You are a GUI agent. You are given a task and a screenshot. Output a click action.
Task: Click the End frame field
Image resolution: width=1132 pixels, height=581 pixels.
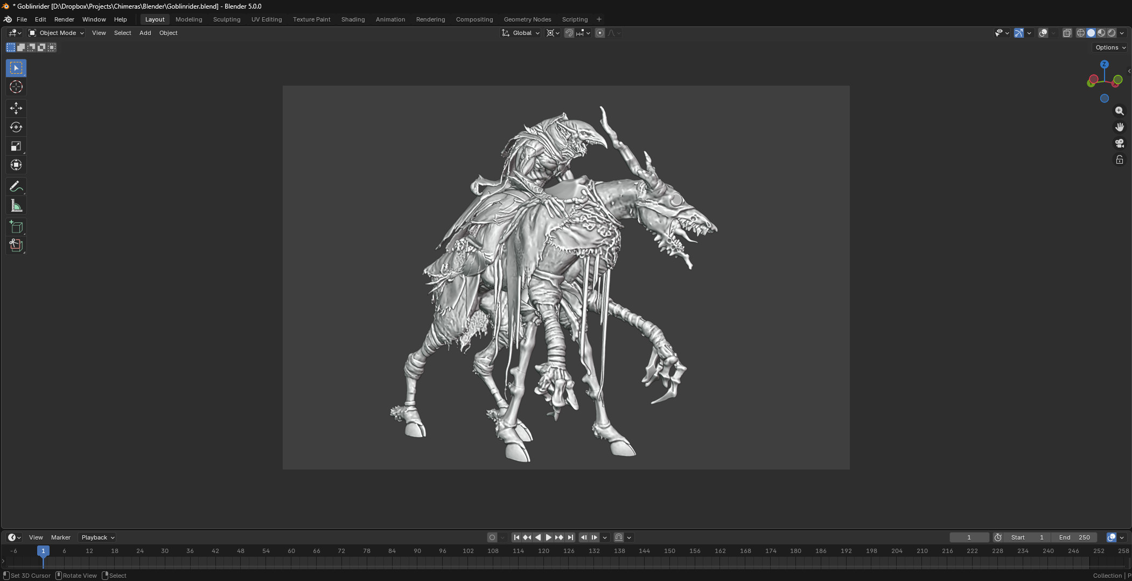pos(1074,537)
